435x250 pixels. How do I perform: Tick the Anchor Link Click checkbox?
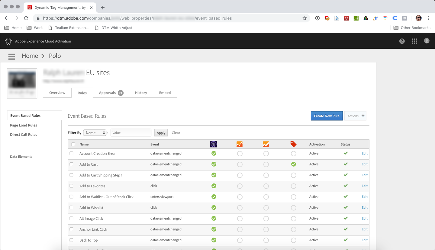(x=72, y=229)
